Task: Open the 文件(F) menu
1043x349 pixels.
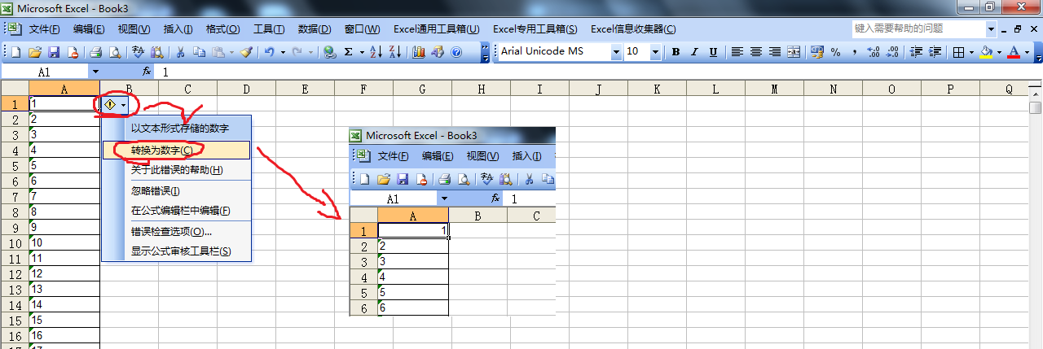Action: [x=44, y=29]
